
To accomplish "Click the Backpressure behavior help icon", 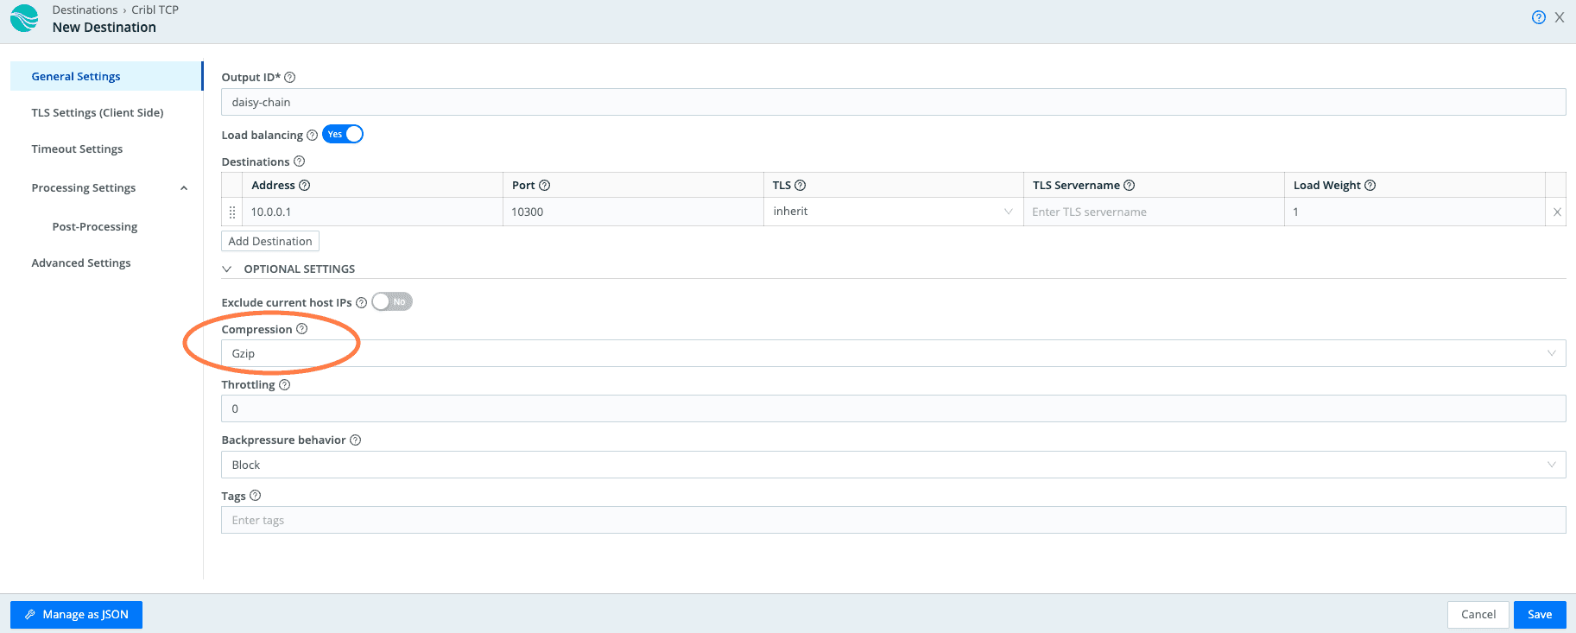I will point(355,440).
